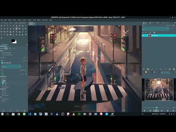176x132 pixels.
Task: Switch to the Channels tab
Action: (x=152, y=23)
